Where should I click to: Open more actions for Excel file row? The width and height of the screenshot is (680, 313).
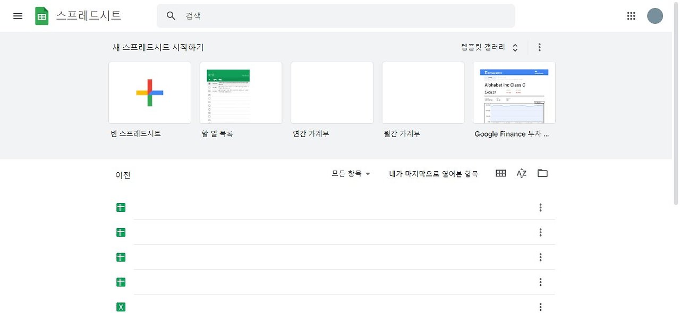coord(540,307)
